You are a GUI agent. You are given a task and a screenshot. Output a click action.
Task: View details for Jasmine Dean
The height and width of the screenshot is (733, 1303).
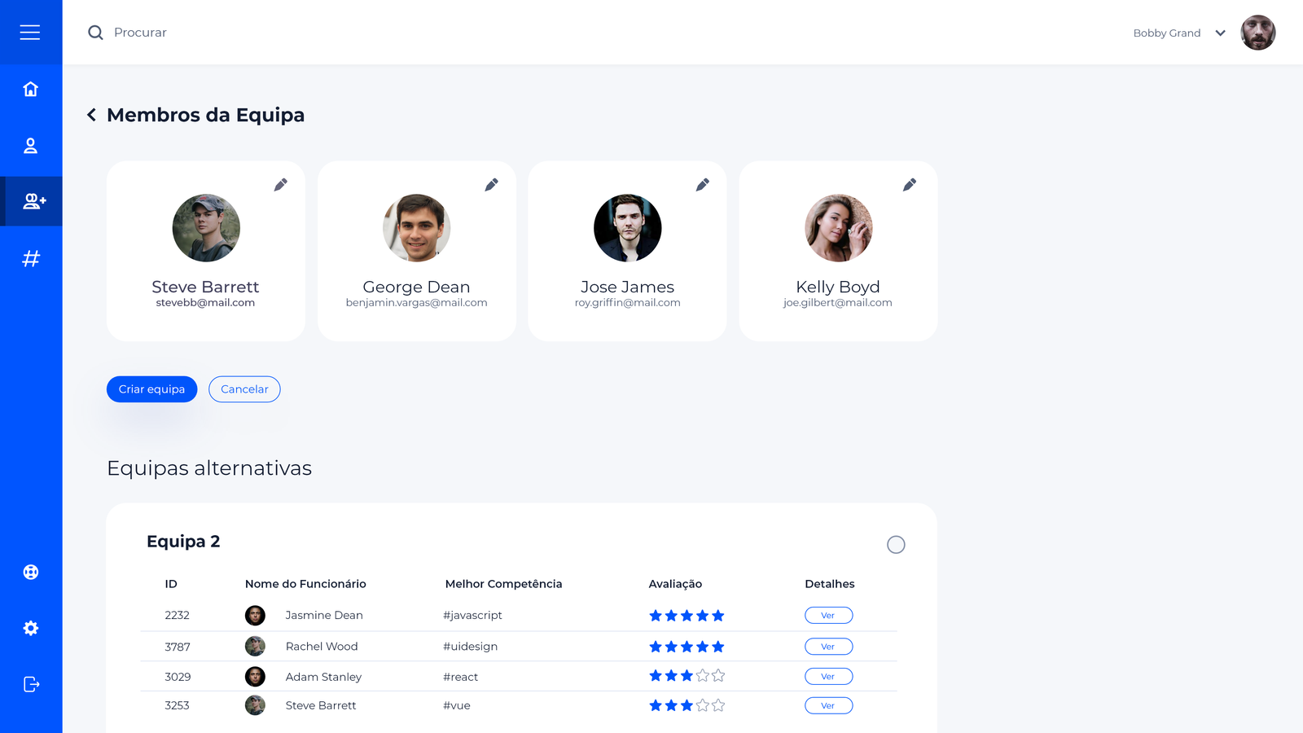[828, 616]
